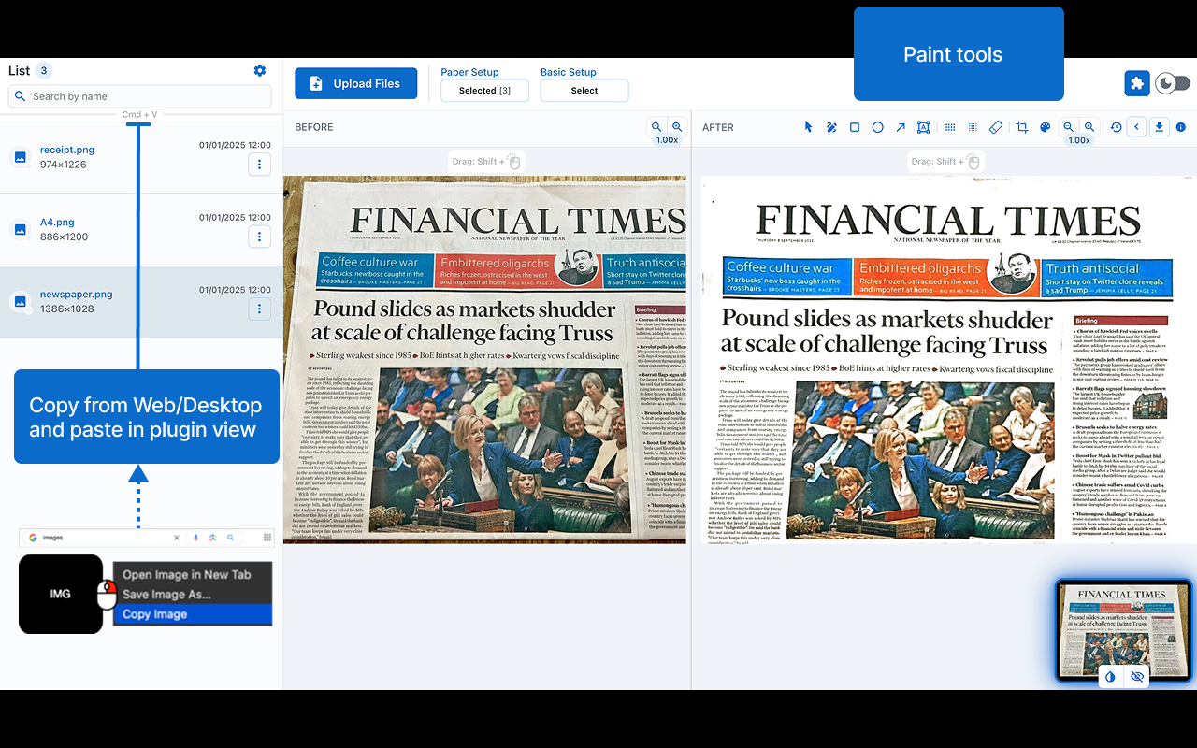The width and height of the screenshot is (1197, 748).
Task: Click the puzzle plugin button
Action: click(1136, 83)
